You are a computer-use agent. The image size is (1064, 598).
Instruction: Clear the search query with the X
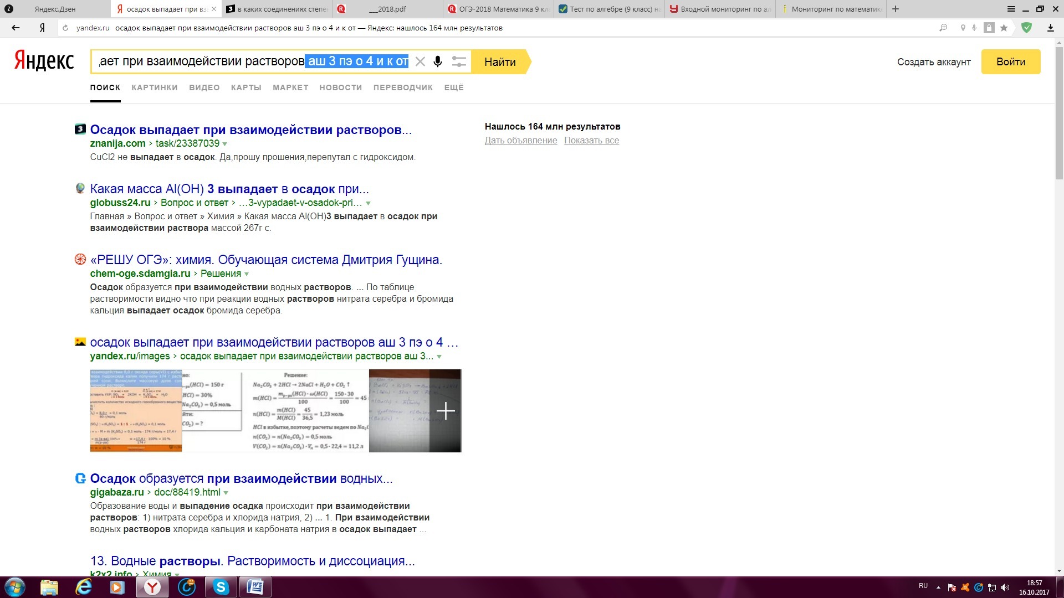pyautogui.click(x=421, y=61)
